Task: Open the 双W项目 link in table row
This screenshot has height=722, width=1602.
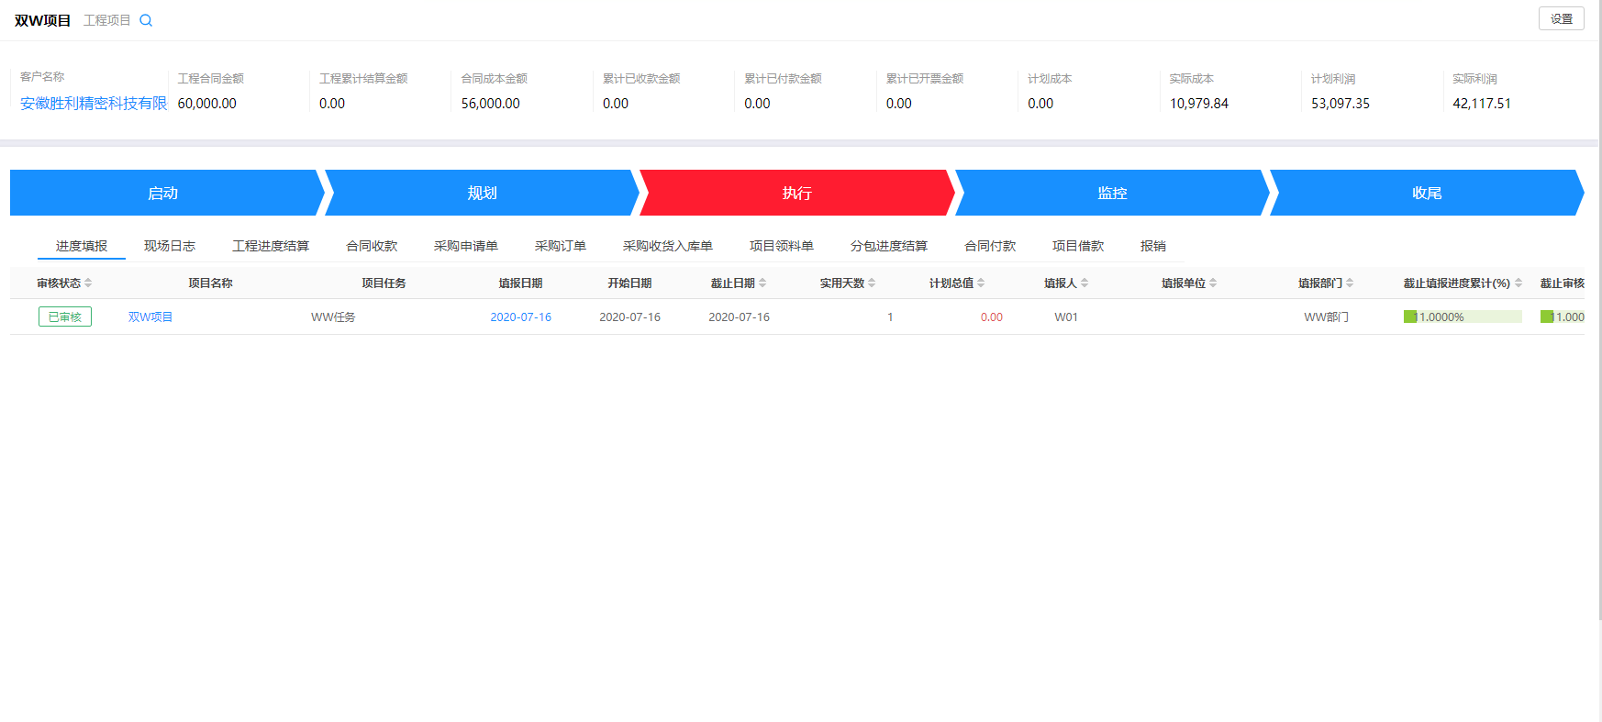Action: point(150,317)
